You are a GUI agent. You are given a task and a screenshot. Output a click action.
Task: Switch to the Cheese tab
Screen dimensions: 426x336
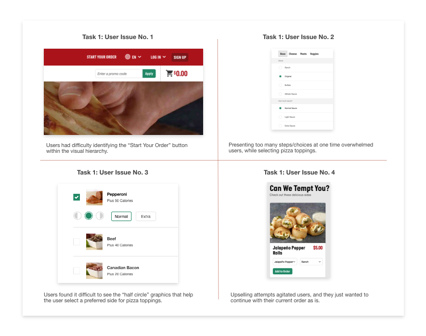(x=293, y=54)
